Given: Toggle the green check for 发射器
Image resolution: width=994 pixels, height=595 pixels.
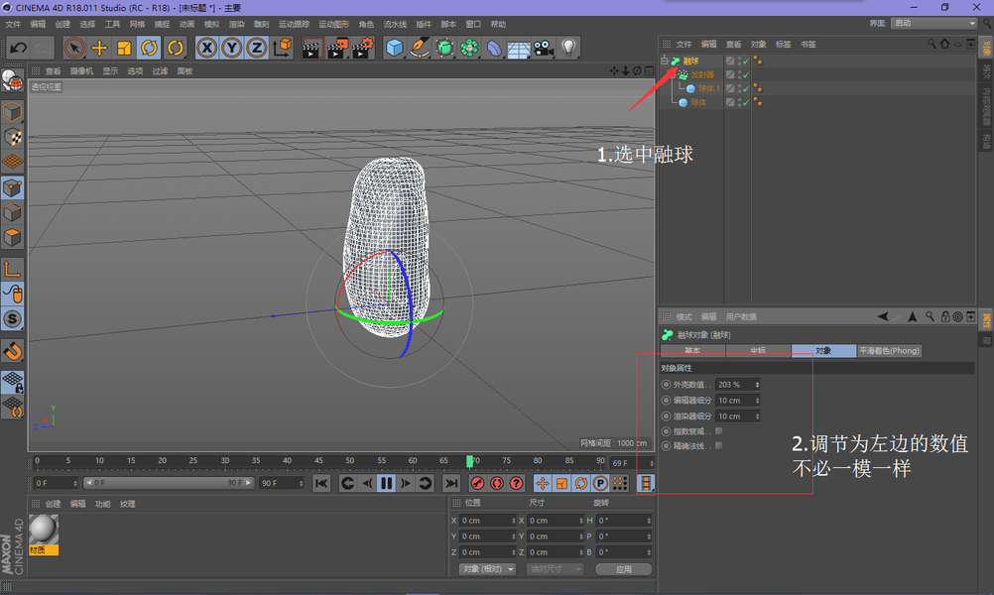Looking at the screenshot, I should click(x=746, y=74).
